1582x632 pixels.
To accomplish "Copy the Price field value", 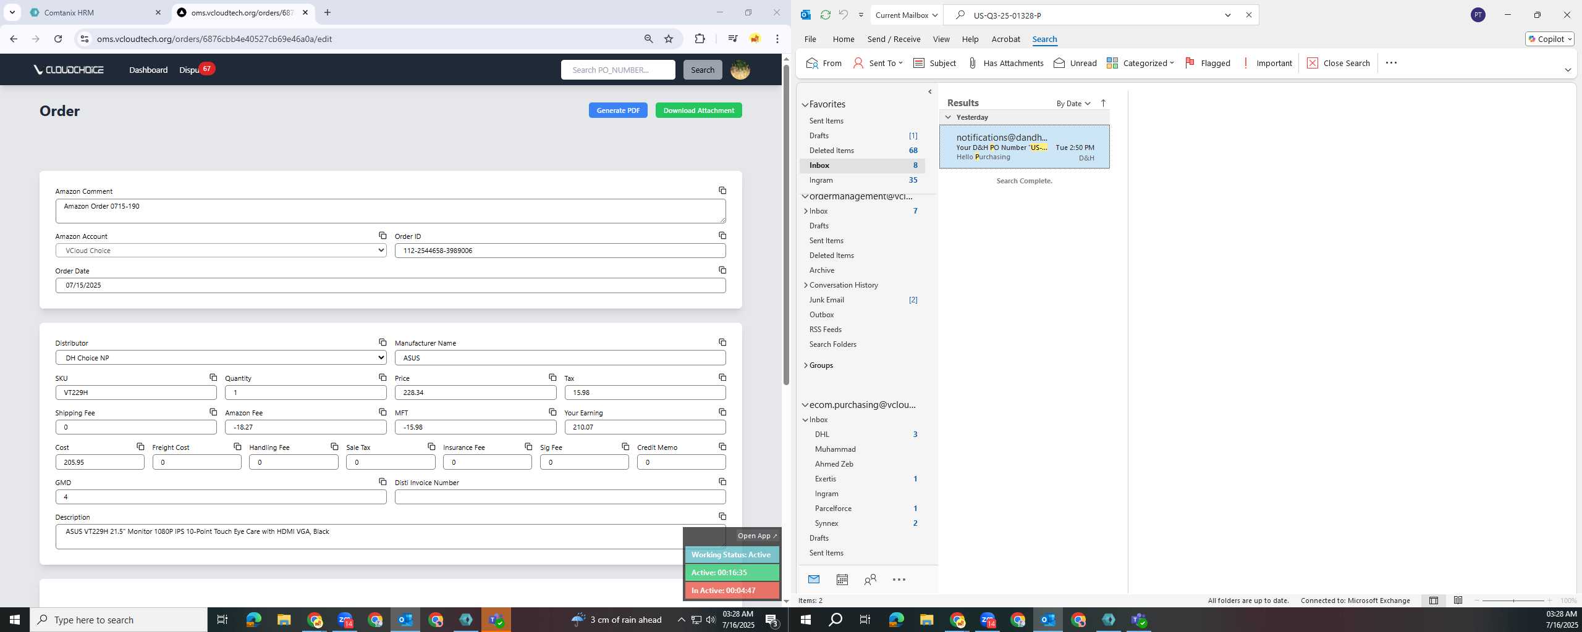I will tap(552, 377).
